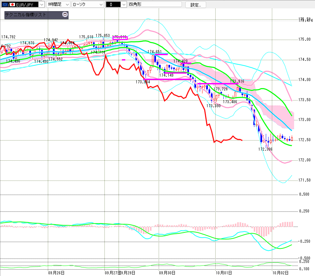
Task: Click the 175.00 price axis label
Action: coord(305,39)
